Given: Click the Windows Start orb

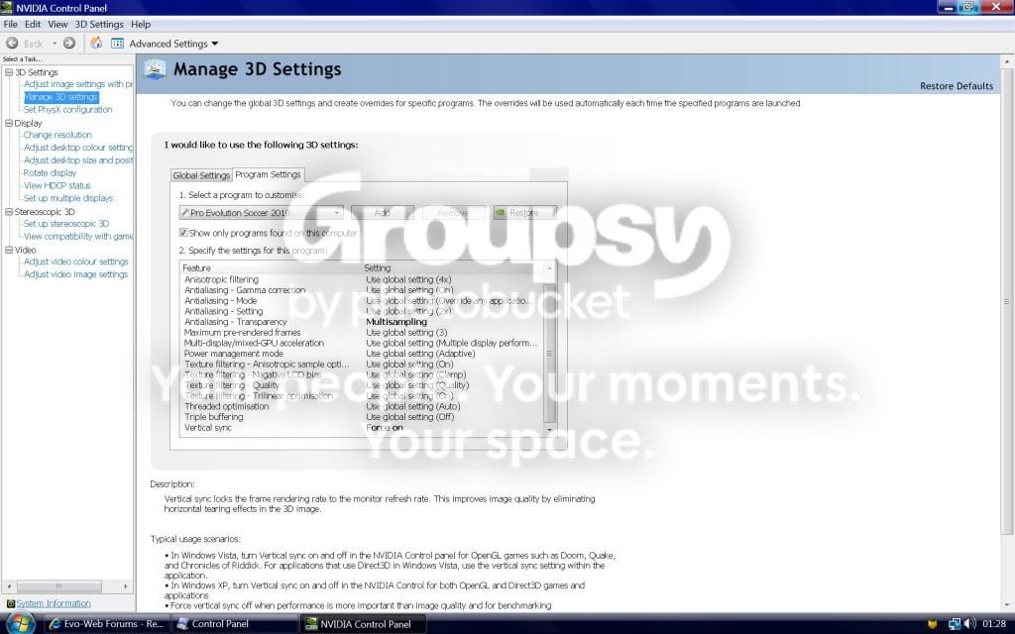Looking at the screenshot, I should point(21,624).
